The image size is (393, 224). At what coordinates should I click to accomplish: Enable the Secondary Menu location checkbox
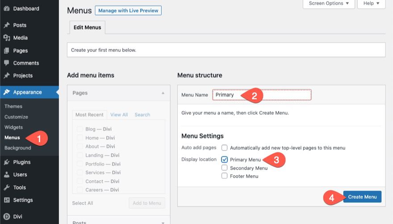click(x=225, y=168)
